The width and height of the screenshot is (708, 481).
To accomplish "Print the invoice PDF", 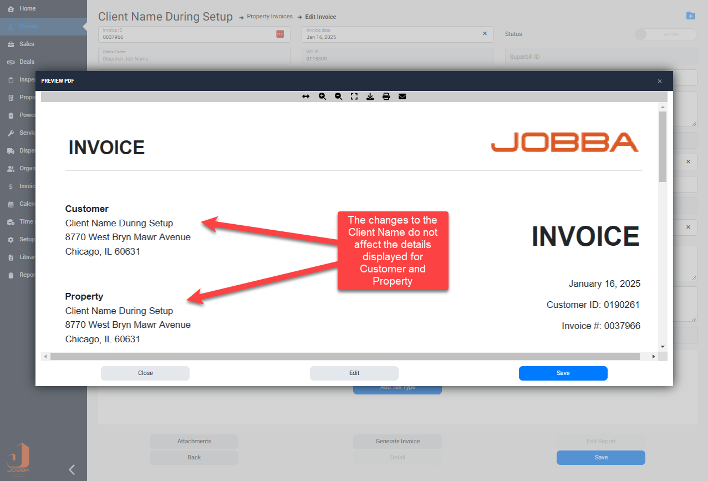I will point(386,97).
